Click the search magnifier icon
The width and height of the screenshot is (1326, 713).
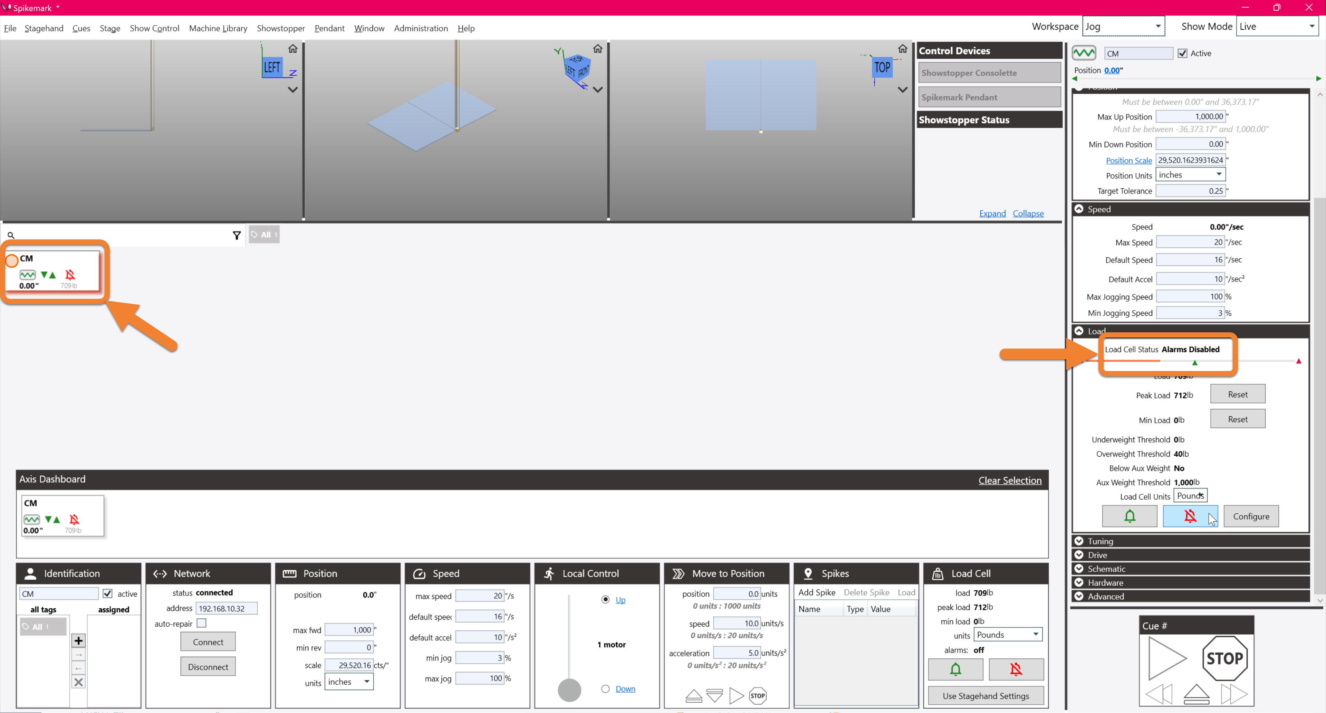tap(11, 235)
